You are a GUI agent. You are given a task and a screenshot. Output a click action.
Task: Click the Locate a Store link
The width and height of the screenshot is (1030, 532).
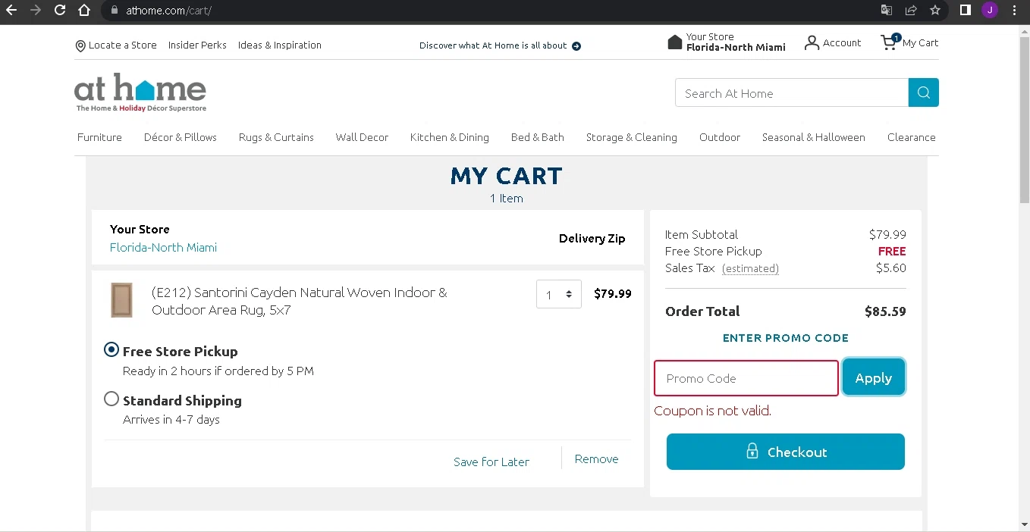[x=123, y=45]
